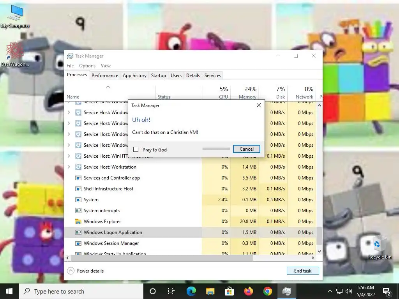This screenshot has width=399, height=299.
Task: Open the notification center icon
Action: pos(387,292)
